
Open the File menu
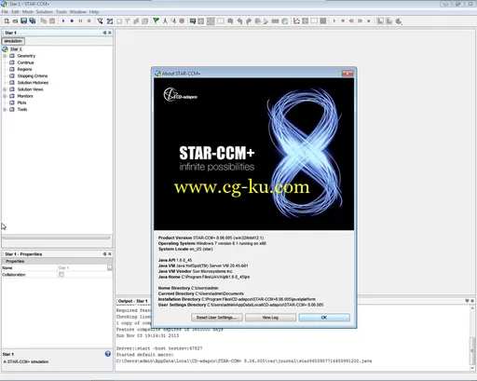point(5,12)
